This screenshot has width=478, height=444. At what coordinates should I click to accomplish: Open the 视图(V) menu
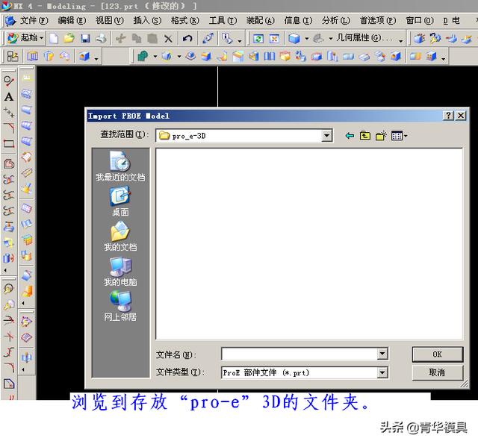click(110, 20)
